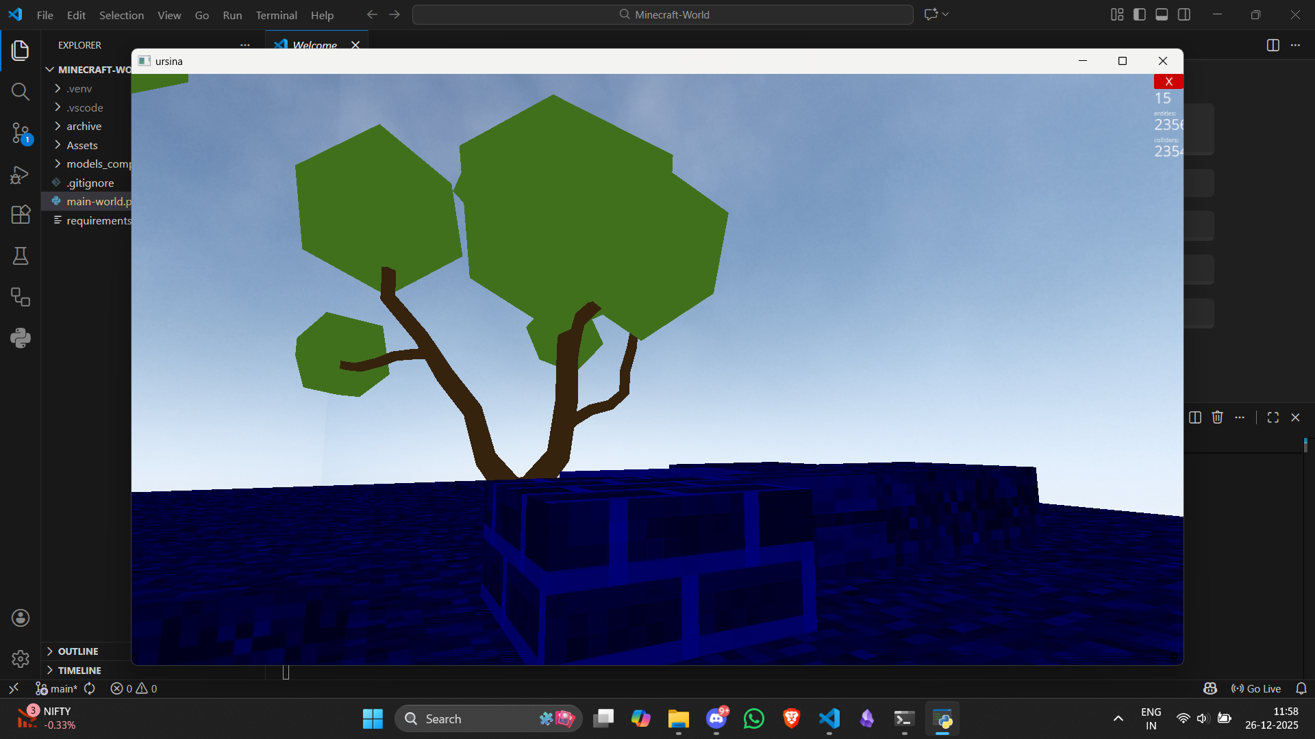This screenshot has width=1315, height=739.
Task: Open the Search view in activity bar
Action: click(21, 91)
